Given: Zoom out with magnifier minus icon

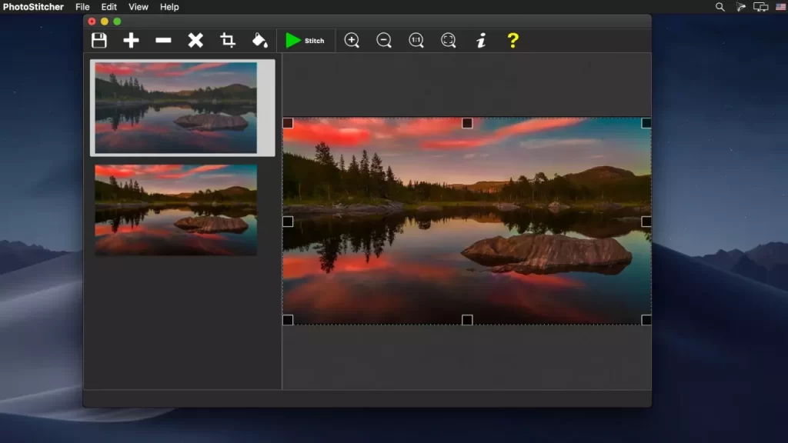Looking at the screenshot, I should click(384, 40).
